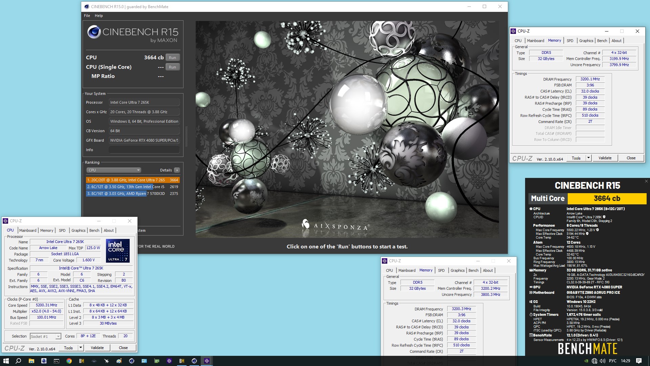Run the CPU multi-core benchmark
Image resolution: width=650 pixels, height=366 pixels.
(173, 58)
